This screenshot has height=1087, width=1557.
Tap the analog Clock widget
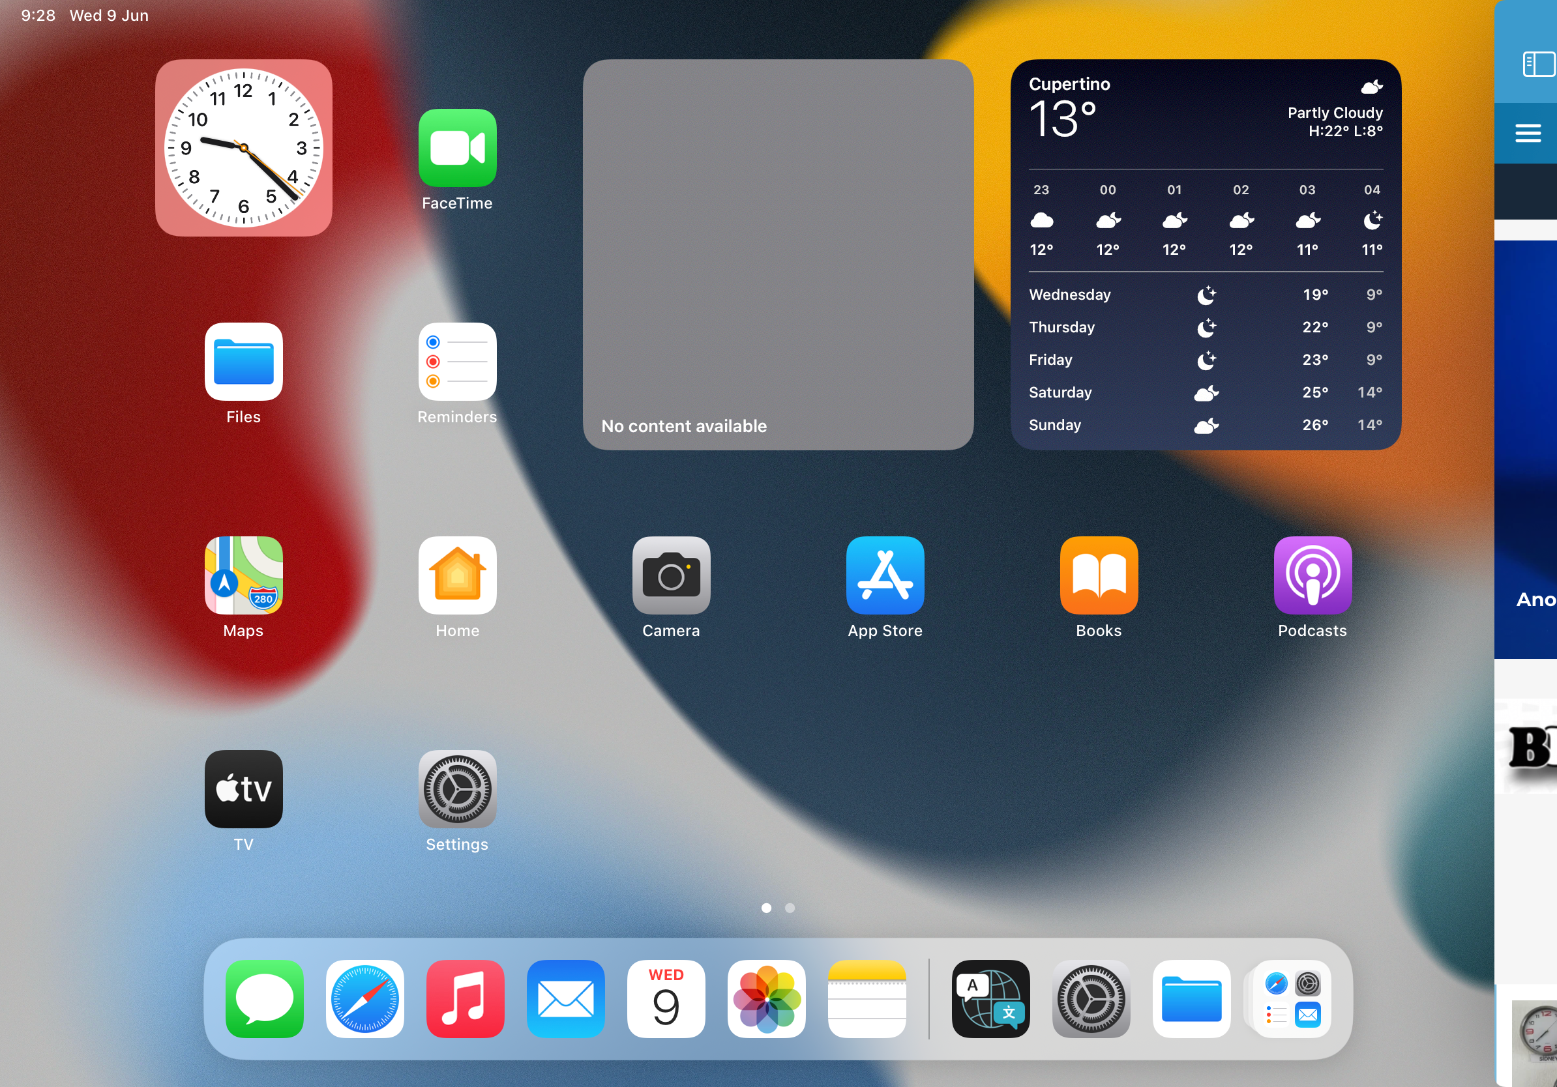point(243,148)
